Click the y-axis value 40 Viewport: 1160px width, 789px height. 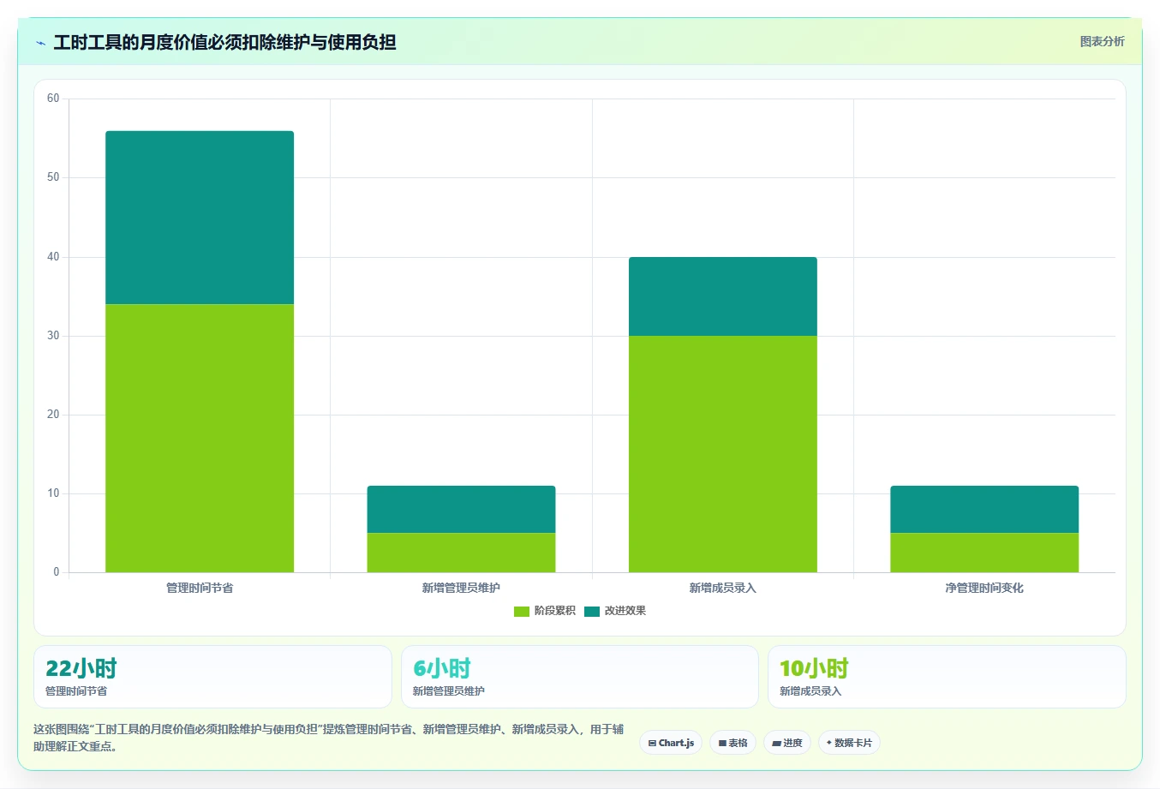53,257
